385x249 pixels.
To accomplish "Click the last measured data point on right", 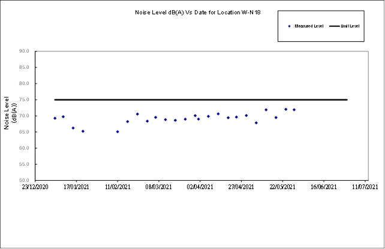I will point(294,110).
